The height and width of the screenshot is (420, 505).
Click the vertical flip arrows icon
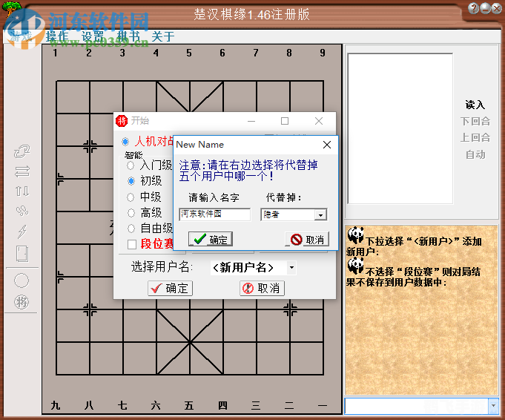point(22,191)
